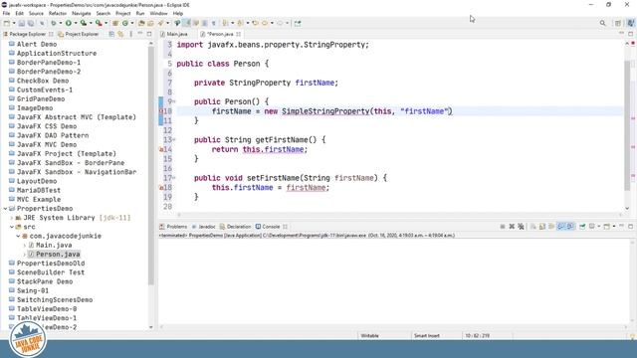
Task: Click the Search magnifier icon
Action: point(602,23)
